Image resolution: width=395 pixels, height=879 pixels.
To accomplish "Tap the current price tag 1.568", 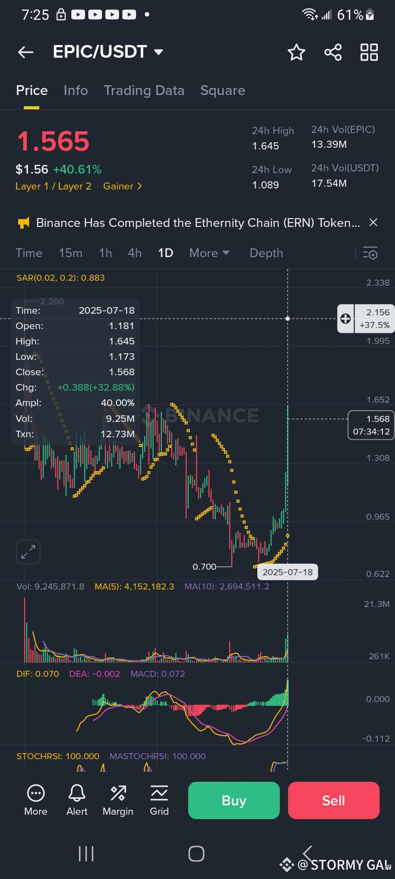I will pyautogui.click(x=371, y=425).
